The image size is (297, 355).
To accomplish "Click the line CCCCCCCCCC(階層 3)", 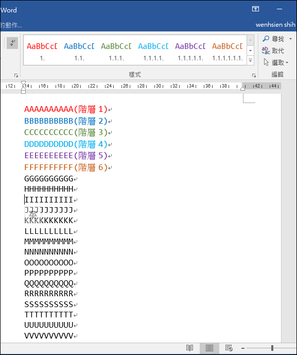I will (66, 132).
